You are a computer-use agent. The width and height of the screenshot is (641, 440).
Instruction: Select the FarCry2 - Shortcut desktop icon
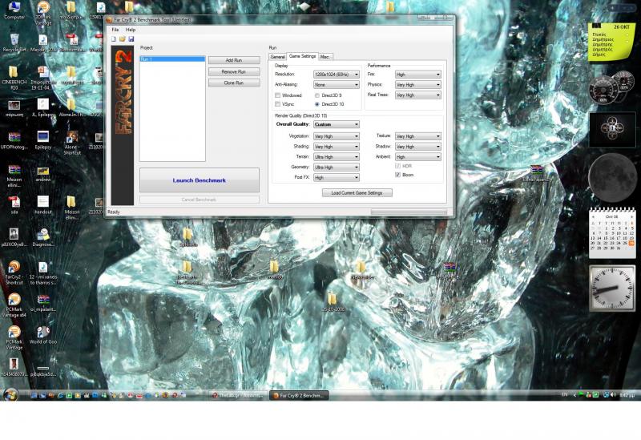14,272
